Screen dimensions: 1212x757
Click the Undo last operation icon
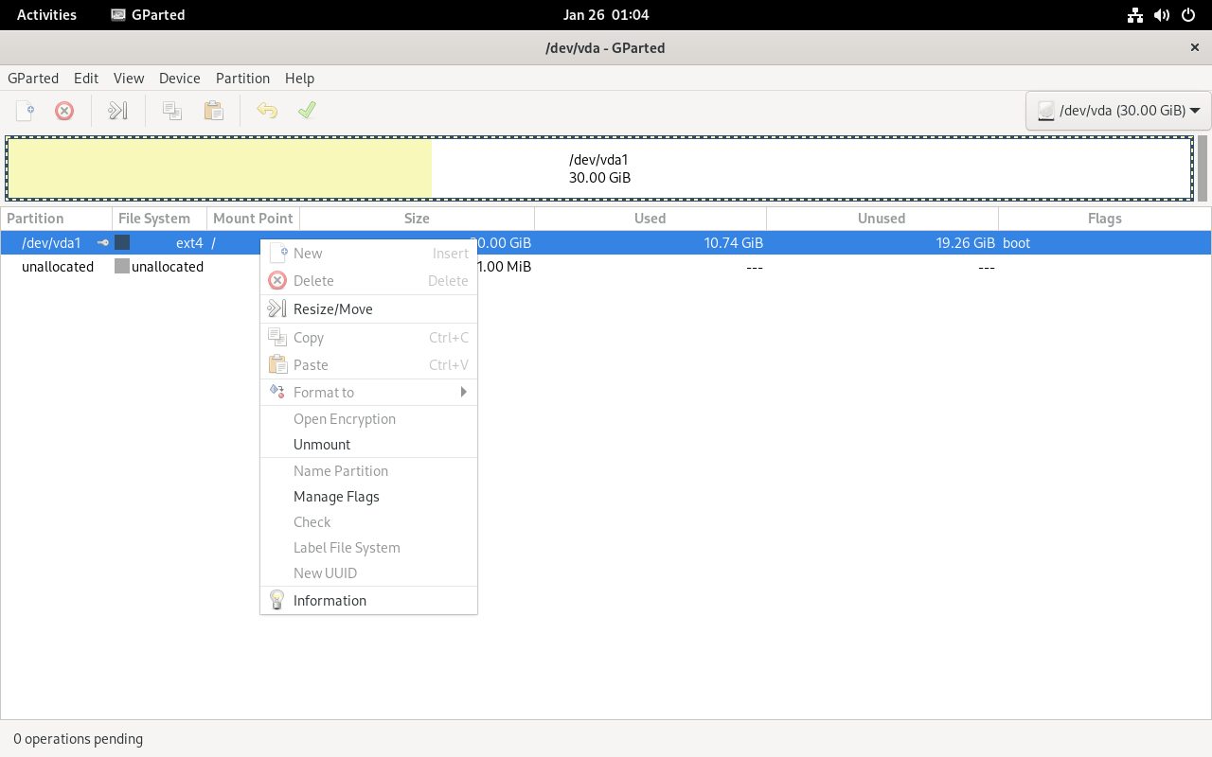tap(267, 111)
